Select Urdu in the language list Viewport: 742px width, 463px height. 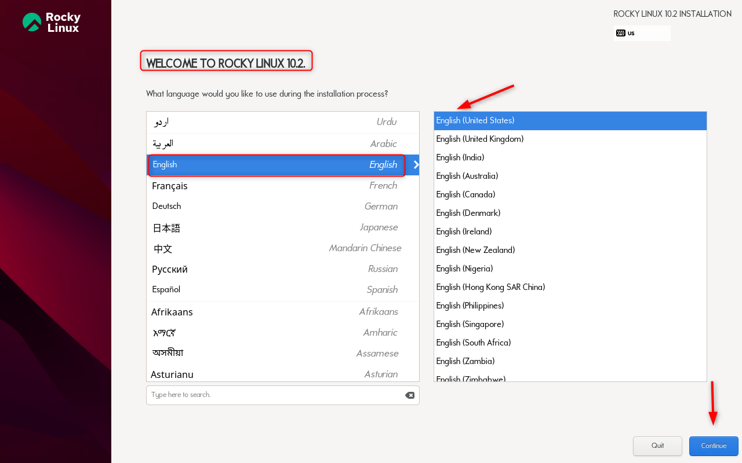[283, 122]
